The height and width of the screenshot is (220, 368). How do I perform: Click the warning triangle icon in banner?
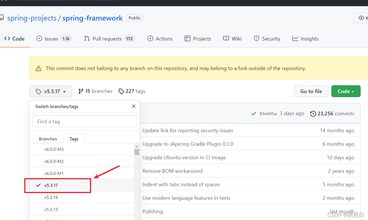click(x=39, y=68)
